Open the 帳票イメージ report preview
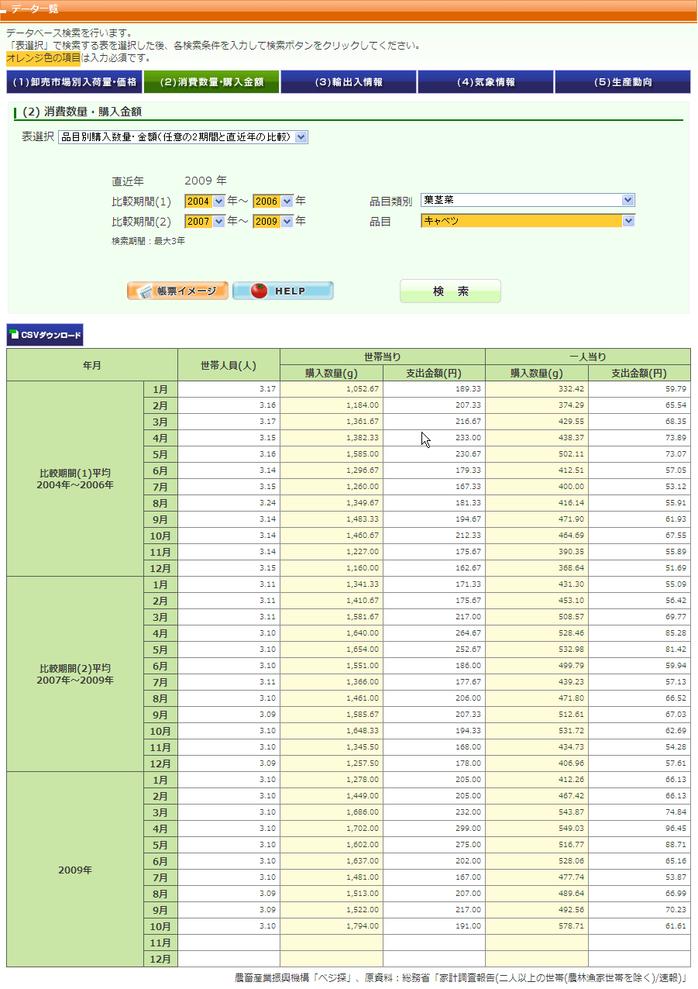This screenshot has height=989, width=698. (x=177, y=291)
